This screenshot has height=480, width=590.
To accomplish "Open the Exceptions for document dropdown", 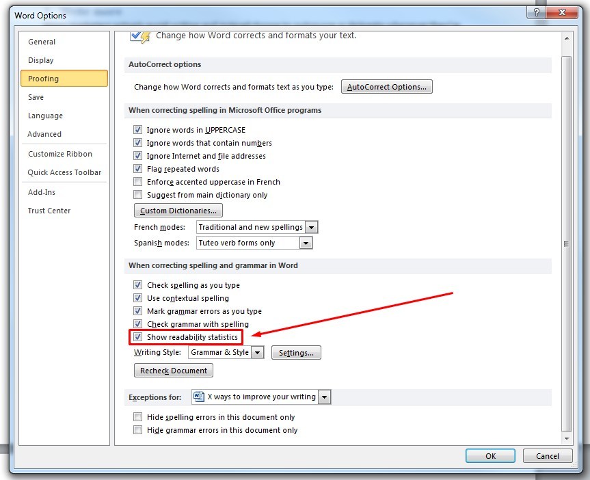I will pyautogui.click(x=324, y=397).
